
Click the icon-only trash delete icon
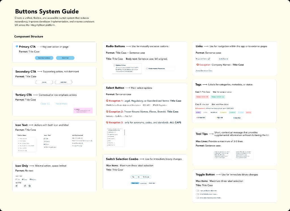pos(29,186)
